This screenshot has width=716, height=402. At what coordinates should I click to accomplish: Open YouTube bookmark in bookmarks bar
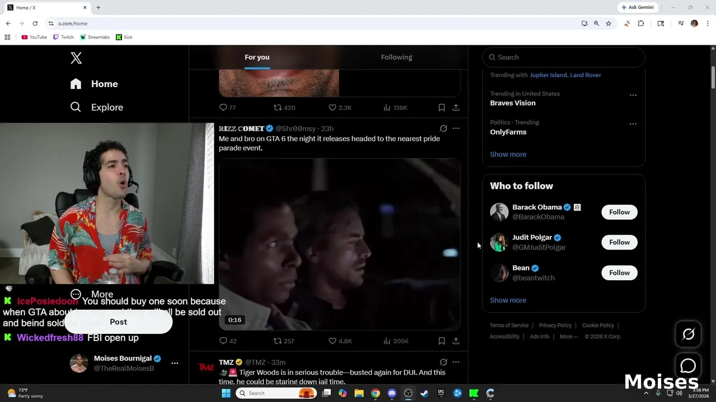click(34, 37)
